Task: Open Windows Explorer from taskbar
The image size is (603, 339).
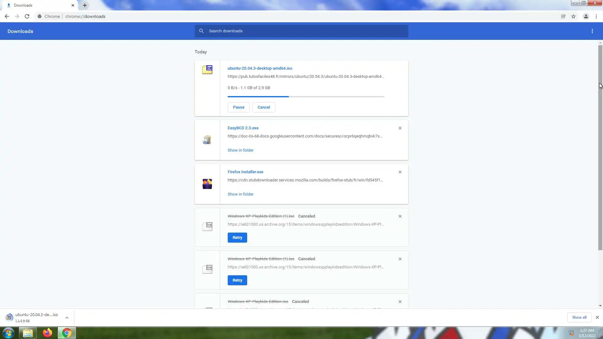Action: pyautogui.click(x=28, y=333)
